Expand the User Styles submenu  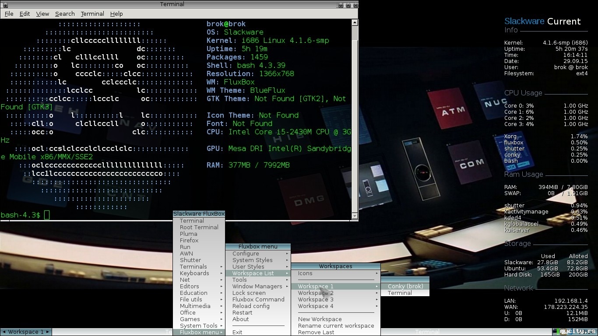point(258,267)
